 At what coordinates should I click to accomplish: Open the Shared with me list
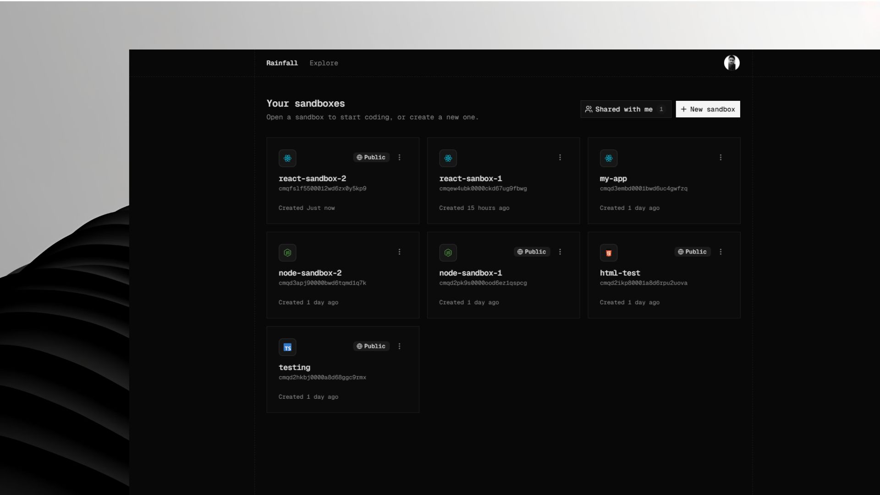pos(626,109)
